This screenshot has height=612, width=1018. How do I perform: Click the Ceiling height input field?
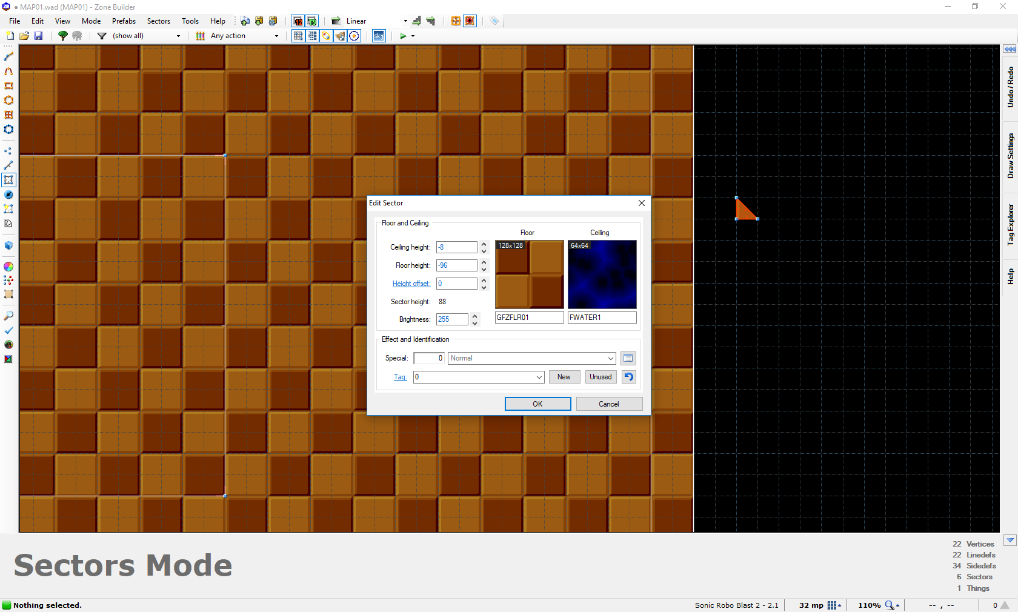click(457, 247)
